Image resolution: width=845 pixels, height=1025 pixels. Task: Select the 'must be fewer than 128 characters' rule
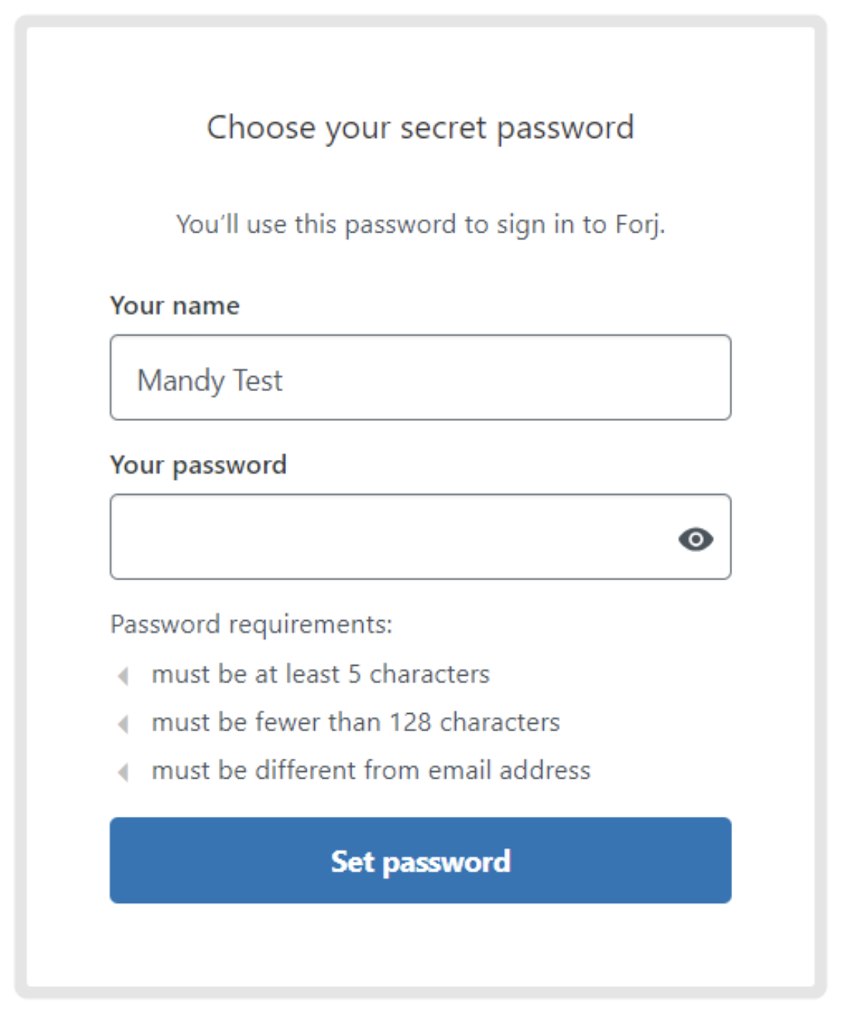(x=355, y=722)
